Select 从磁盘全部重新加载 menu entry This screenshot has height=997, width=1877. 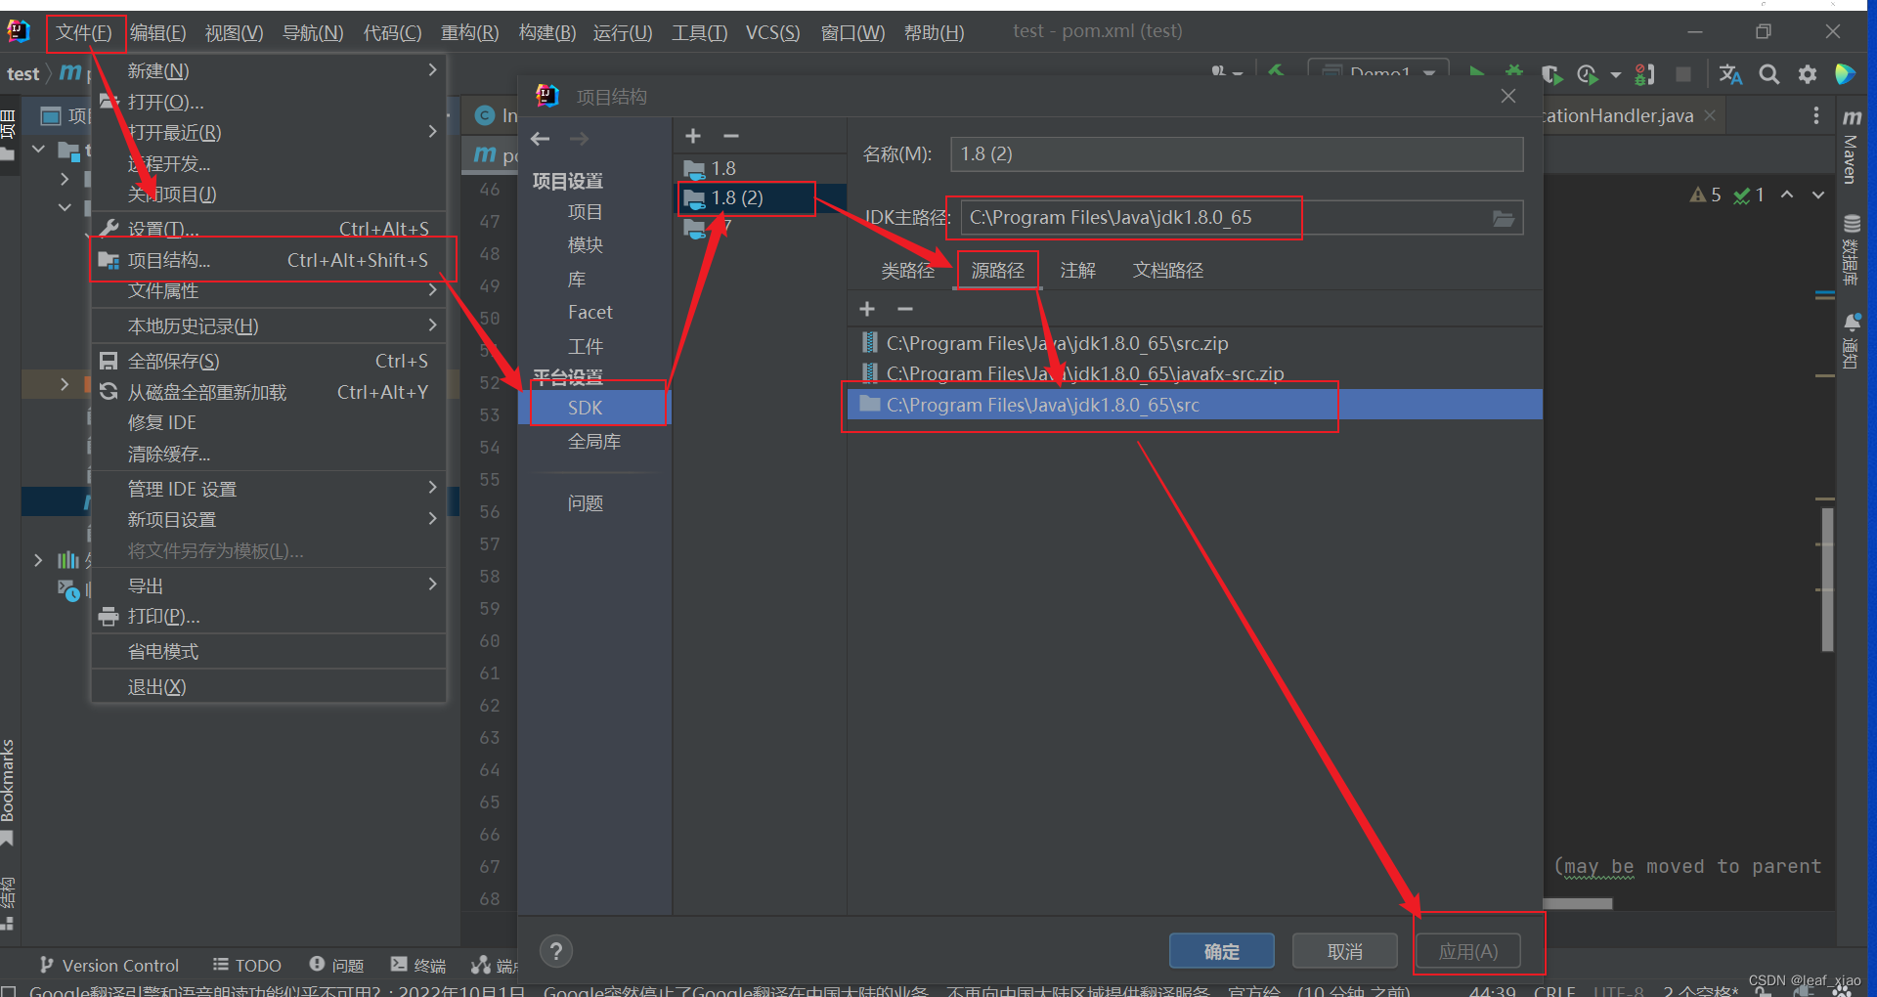coord(269,392)
